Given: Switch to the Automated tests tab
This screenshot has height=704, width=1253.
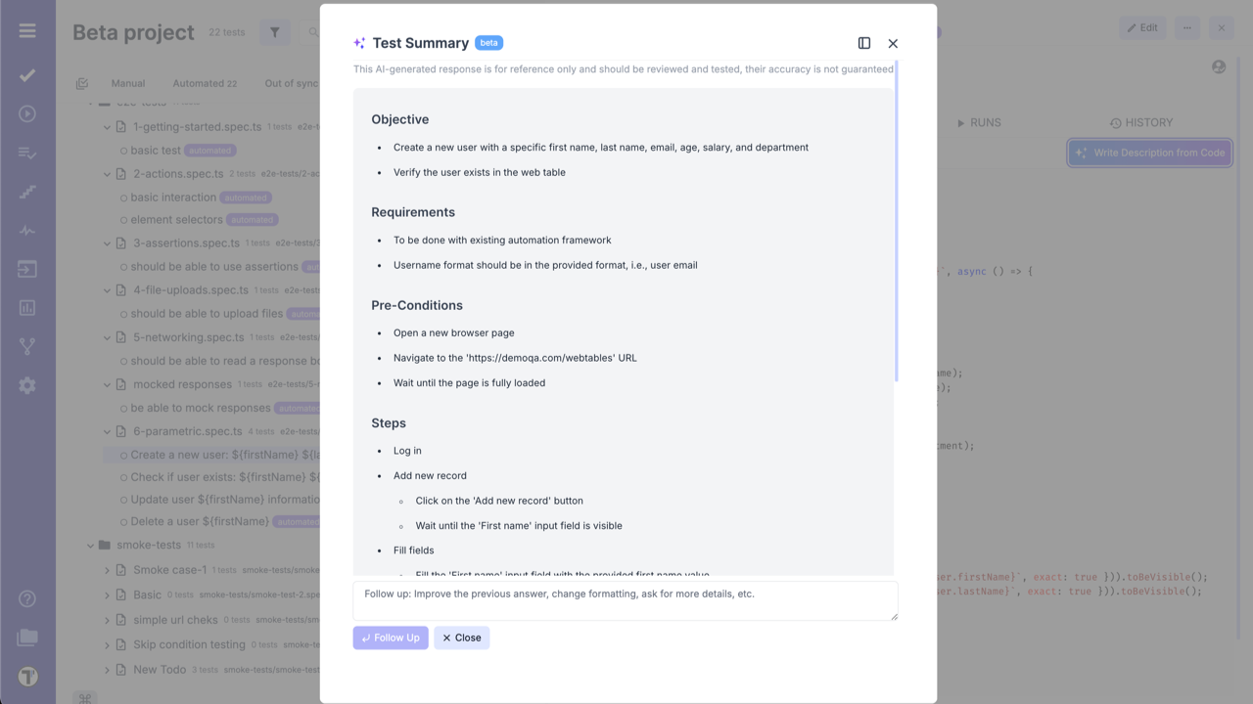Looking at the screenshot, I should coord(205,84).
